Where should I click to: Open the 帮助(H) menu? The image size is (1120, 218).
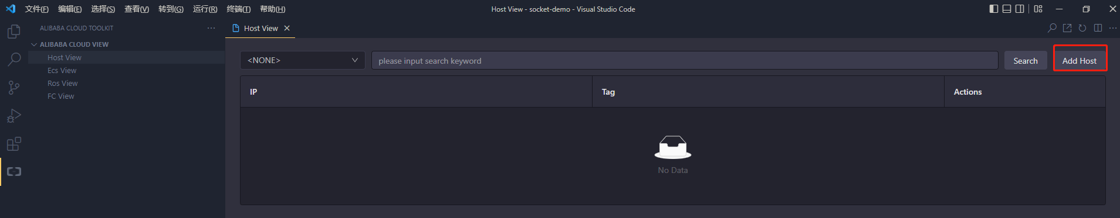click(272, 9)
